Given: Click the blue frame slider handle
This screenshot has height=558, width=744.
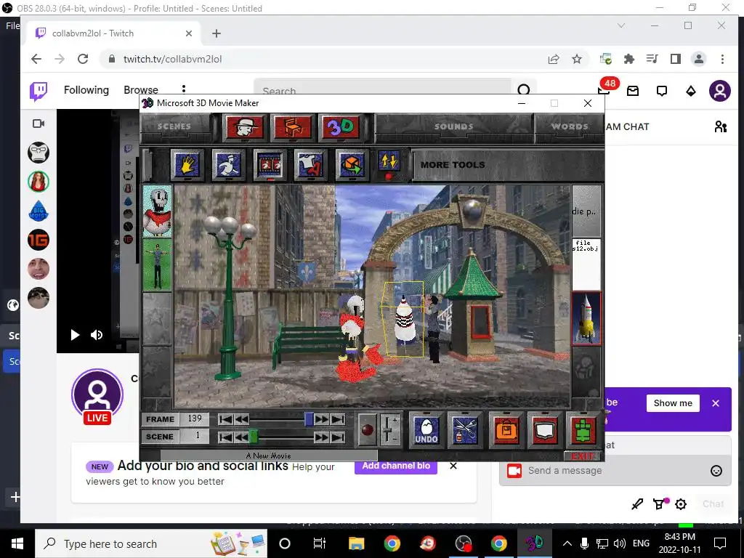Looking at the screenshot, I should (309, 419).
